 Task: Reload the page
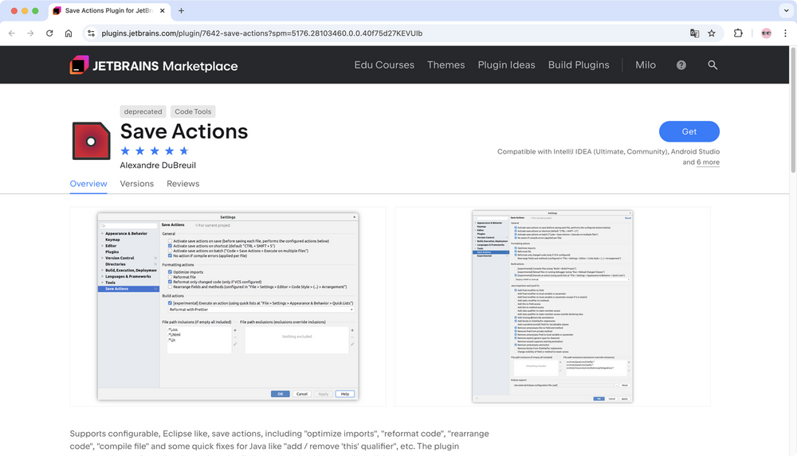coord(49,33)
